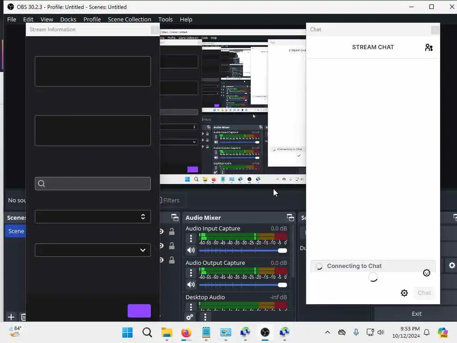Toggle the middle source lock

(x=172, y=246)
